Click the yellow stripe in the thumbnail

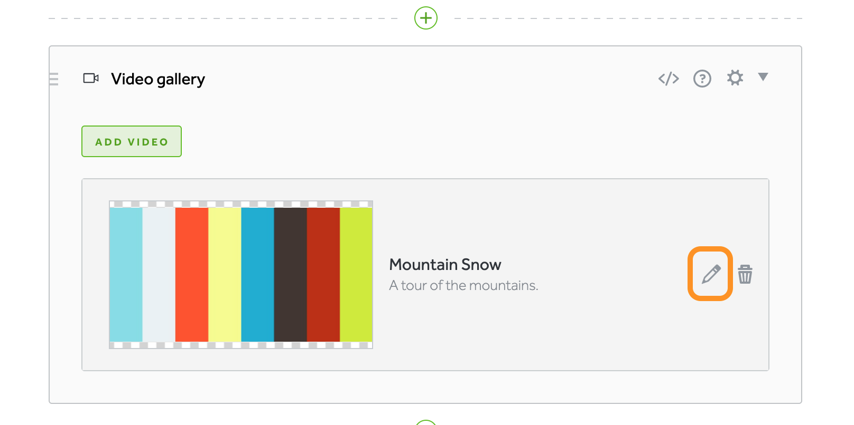coord(225,274)
